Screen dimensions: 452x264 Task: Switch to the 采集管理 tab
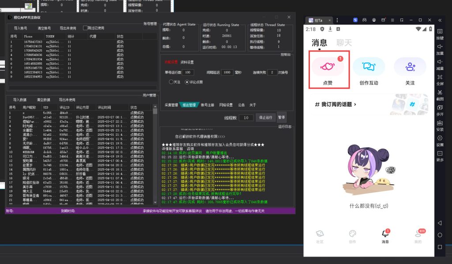(x=171, y=105)
